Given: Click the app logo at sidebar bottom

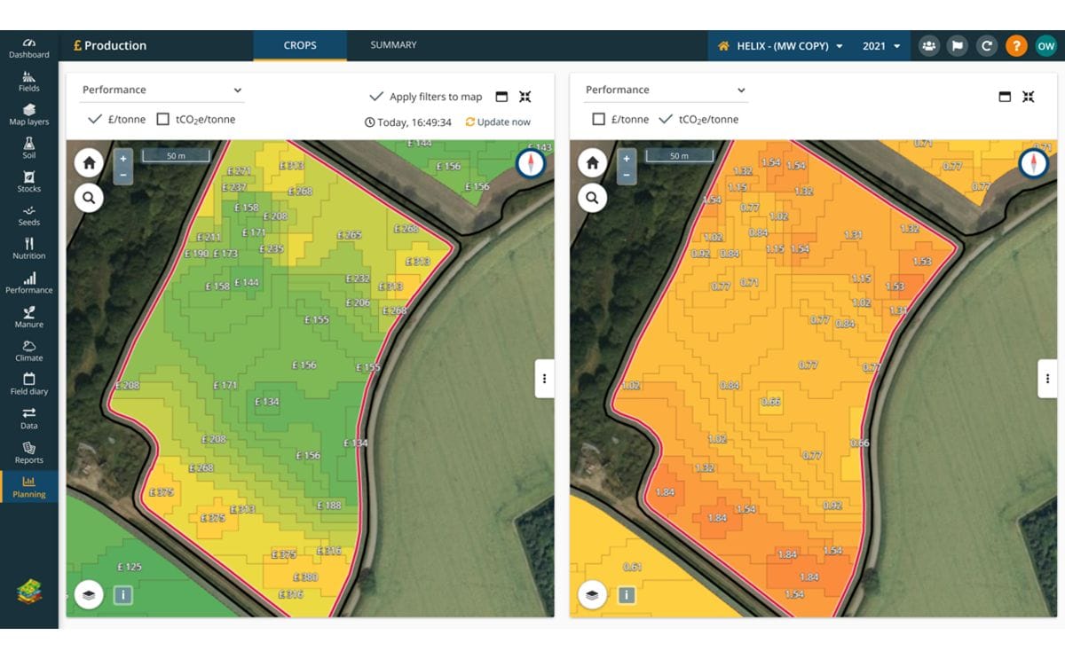Looking at the screenshot, I should (x=29, y=592).
